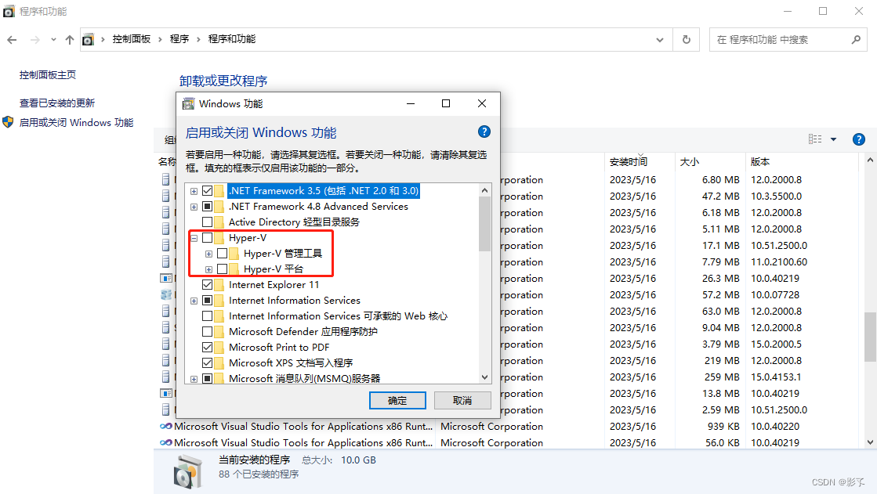Enable Hyper-V 管理工具 checkbox

tap(222, 253)
